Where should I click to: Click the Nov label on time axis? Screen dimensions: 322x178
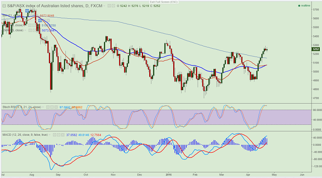coord(113,175)
